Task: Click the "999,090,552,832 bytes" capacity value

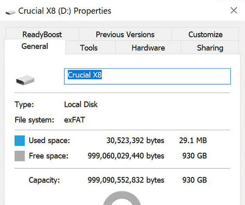Action: tap(126, 180)
